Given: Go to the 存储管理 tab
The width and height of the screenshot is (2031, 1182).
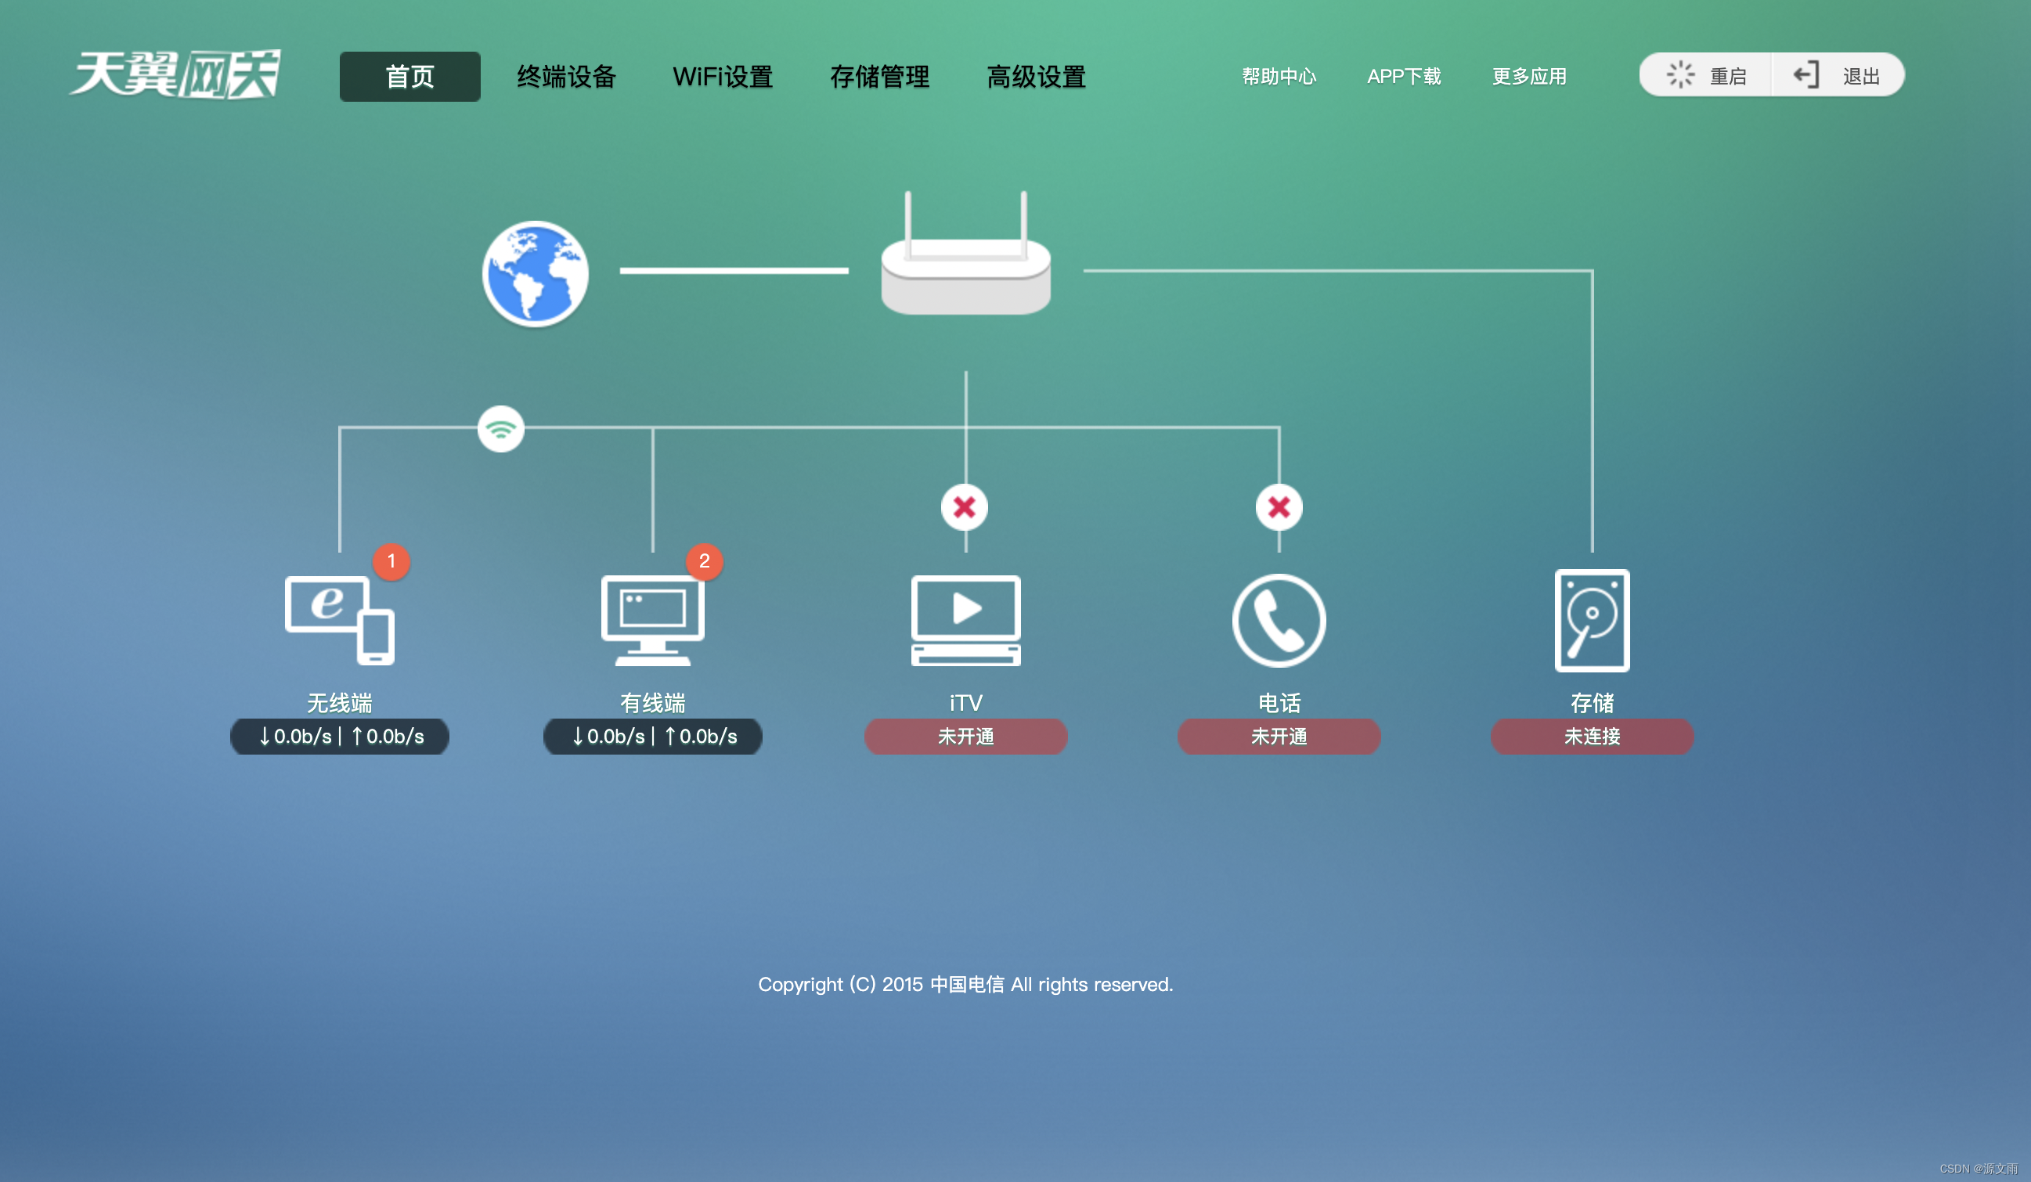Looking at the screenshot, I should (879, 77).
